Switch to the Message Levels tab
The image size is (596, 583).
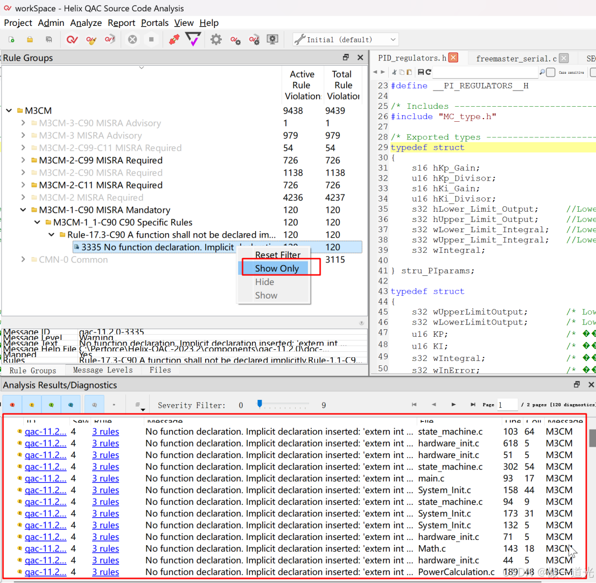coord(103,370)
